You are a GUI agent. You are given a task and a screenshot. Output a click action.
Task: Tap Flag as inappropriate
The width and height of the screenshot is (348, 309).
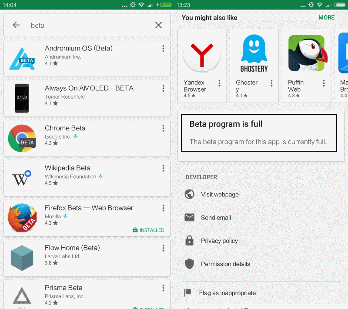point(227,293)
